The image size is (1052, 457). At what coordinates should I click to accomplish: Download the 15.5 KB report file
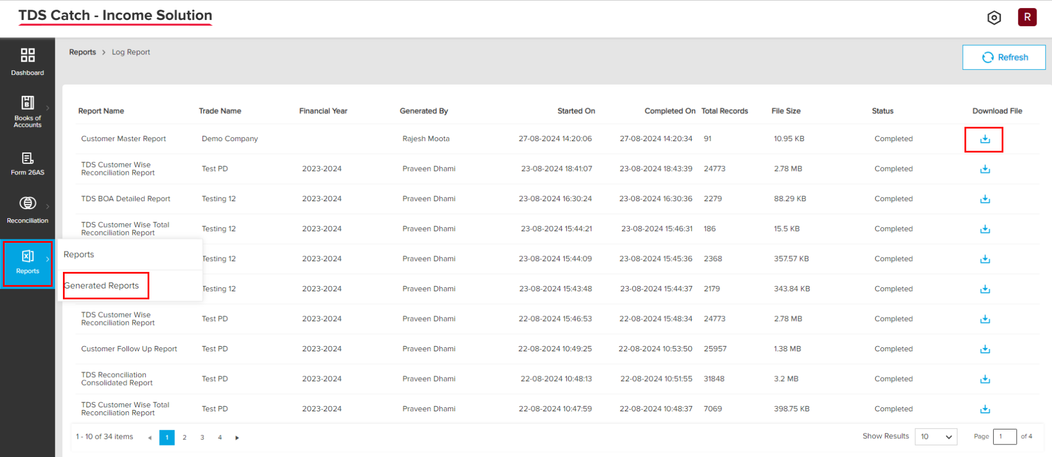tap(985, 229)
